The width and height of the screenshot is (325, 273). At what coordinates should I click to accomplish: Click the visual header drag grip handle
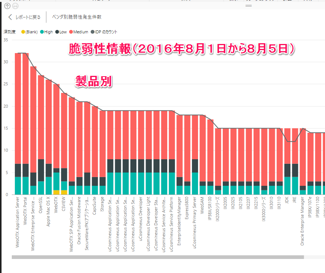point(249,6)
